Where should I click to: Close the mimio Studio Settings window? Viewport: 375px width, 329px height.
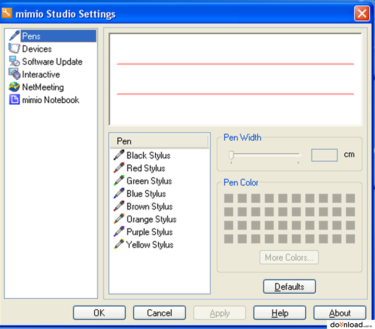[362, 13]
